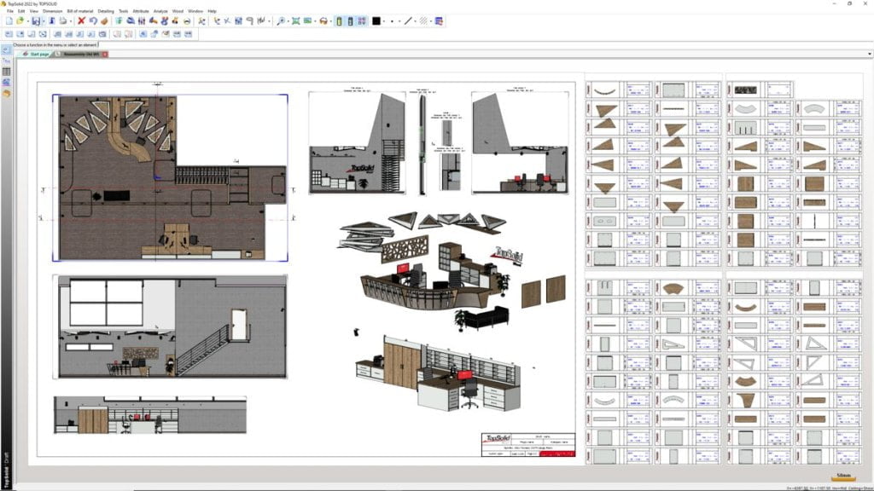Click the black color swatch in the toolbar
The image size is (874, 491).
point(376,23)
